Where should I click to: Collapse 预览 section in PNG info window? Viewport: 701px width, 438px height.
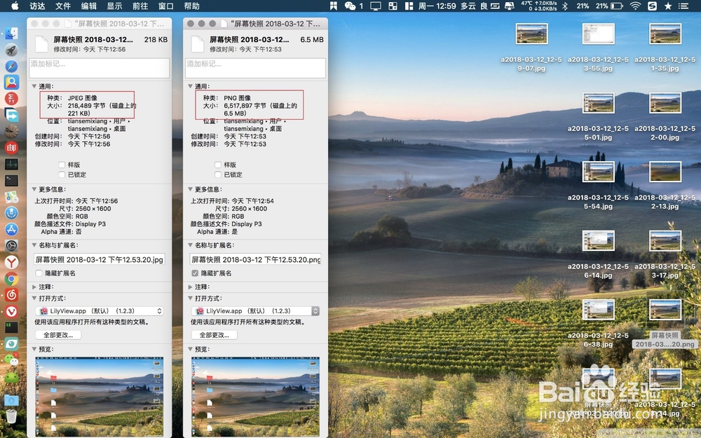191,350
